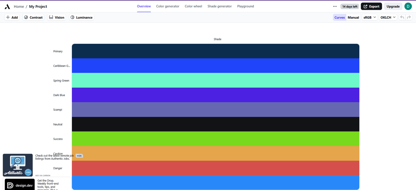Screen dimensions: 416x190
Task: Select the Neutral black swatch
Action: click(216, 124)
